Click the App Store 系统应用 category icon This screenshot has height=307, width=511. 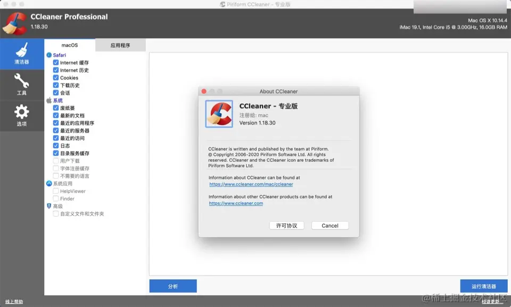pyautogui.click(x=49, y=184)
